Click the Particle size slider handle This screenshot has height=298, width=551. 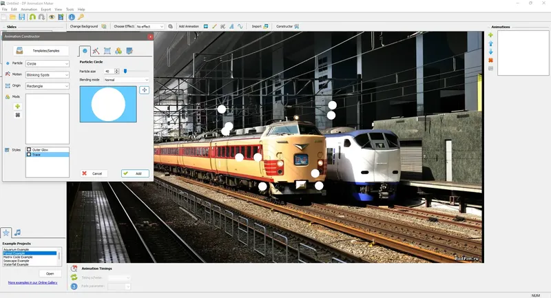(x=125, y=71)
